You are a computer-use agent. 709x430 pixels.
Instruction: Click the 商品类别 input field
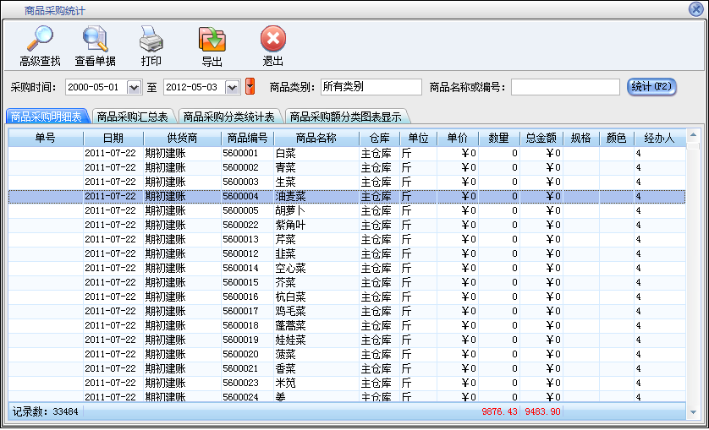(x=371, y=87)
